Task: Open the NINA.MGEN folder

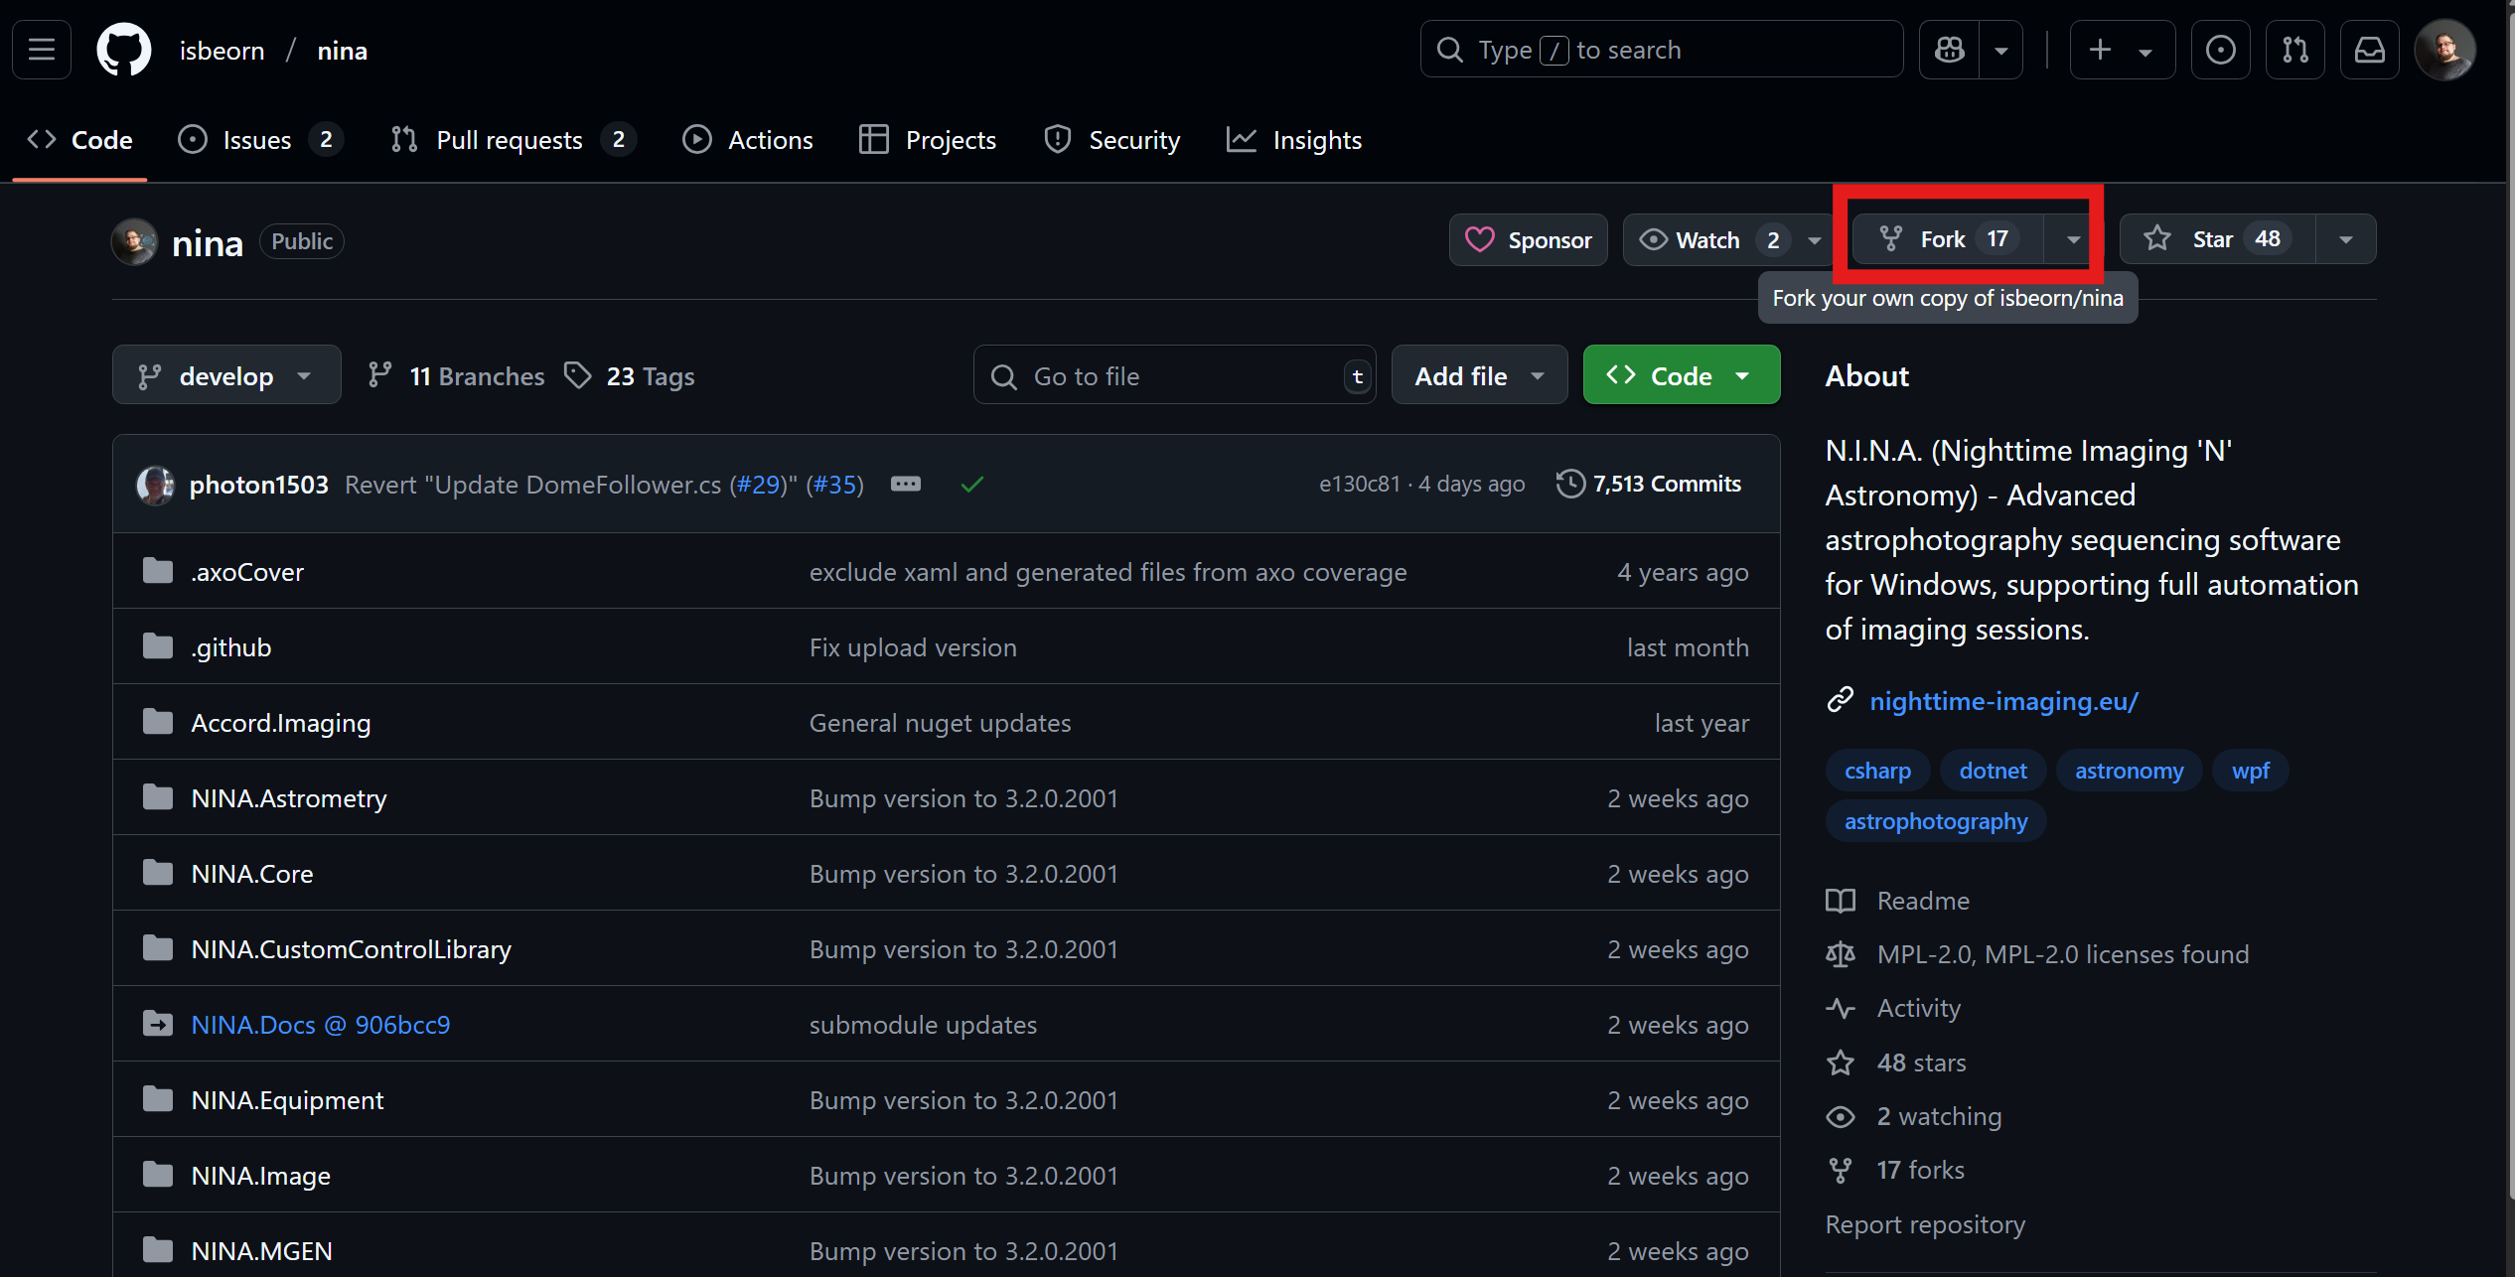Action: (x=261, y=1251)
